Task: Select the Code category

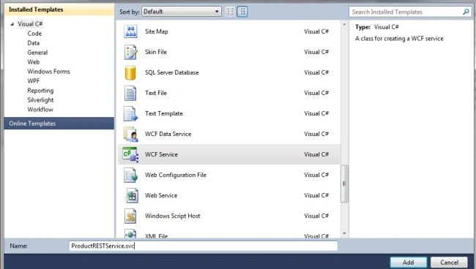Action: coord(34,34)
